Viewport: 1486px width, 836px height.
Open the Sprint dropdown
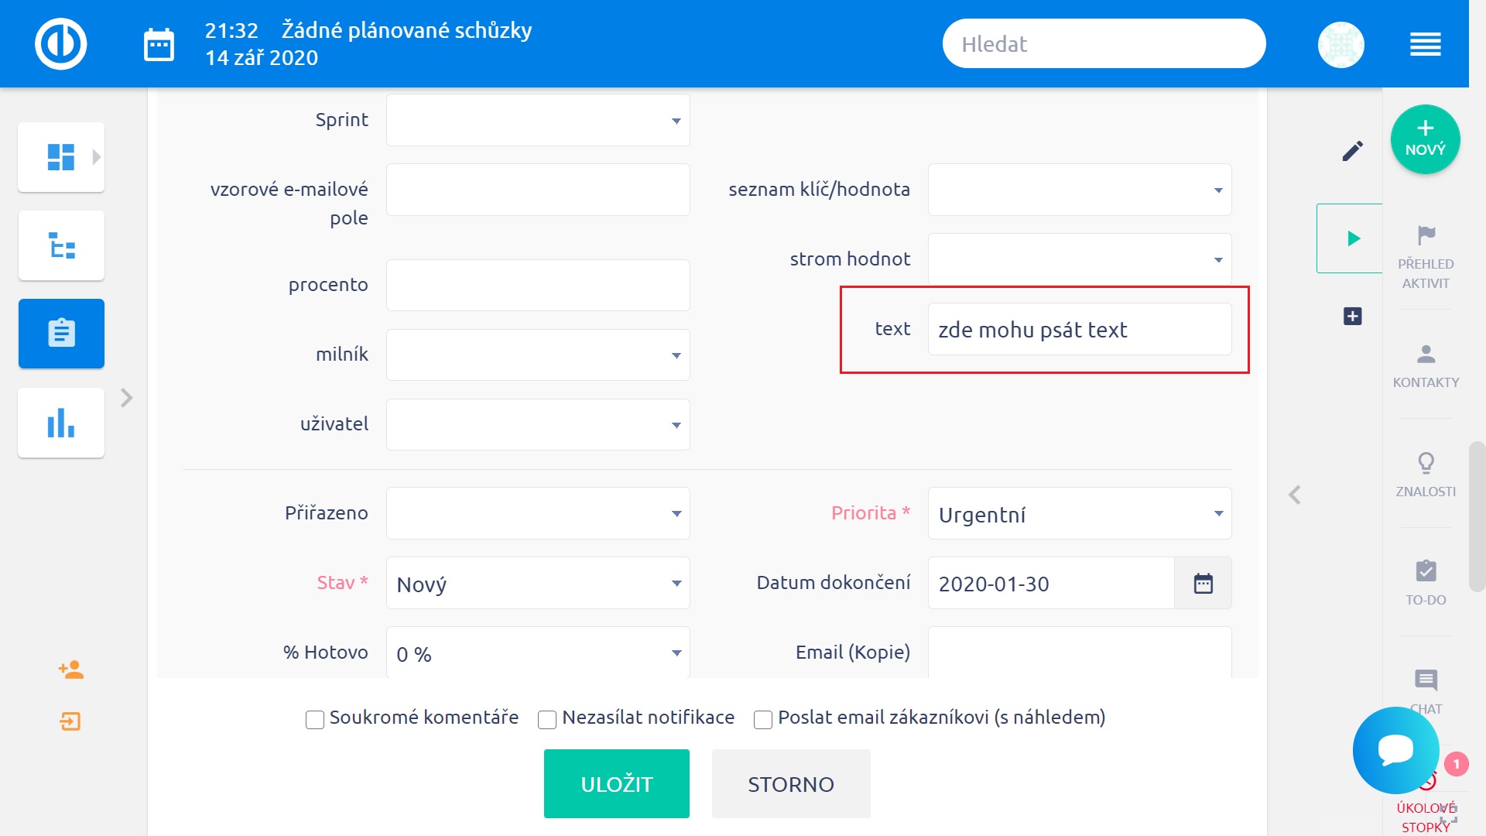pos(537,121)
